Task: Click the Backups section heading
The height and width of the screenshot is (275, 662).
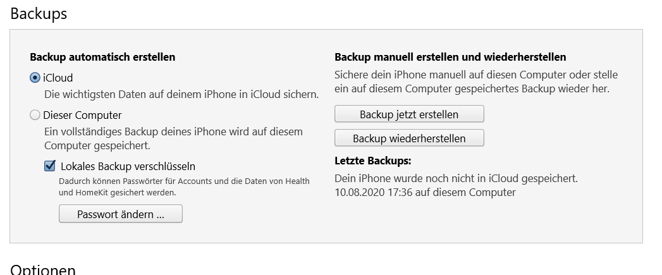Action: [x=39, y=14]
